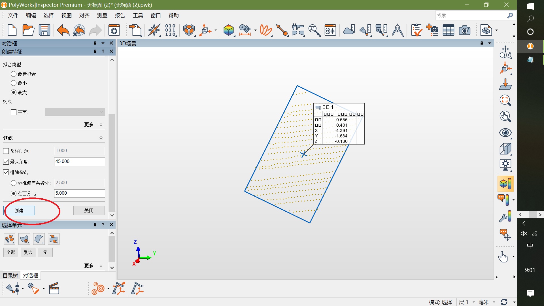Click the camera snapshot icon
The image size is (544, 306).
click(464, 30)
